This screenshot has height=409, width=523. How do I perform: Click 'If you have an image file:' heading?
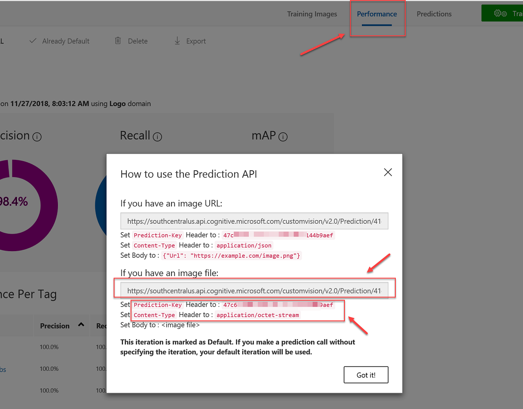169,273
